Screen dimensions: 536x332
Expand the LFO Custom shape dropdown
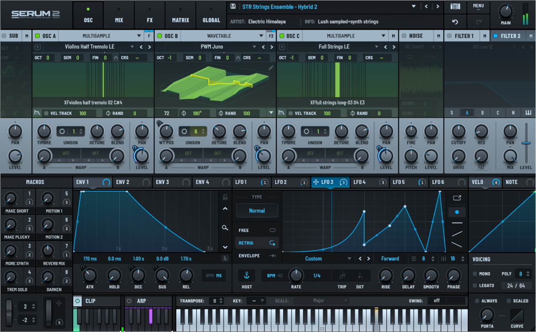click(x=349, y=259)
